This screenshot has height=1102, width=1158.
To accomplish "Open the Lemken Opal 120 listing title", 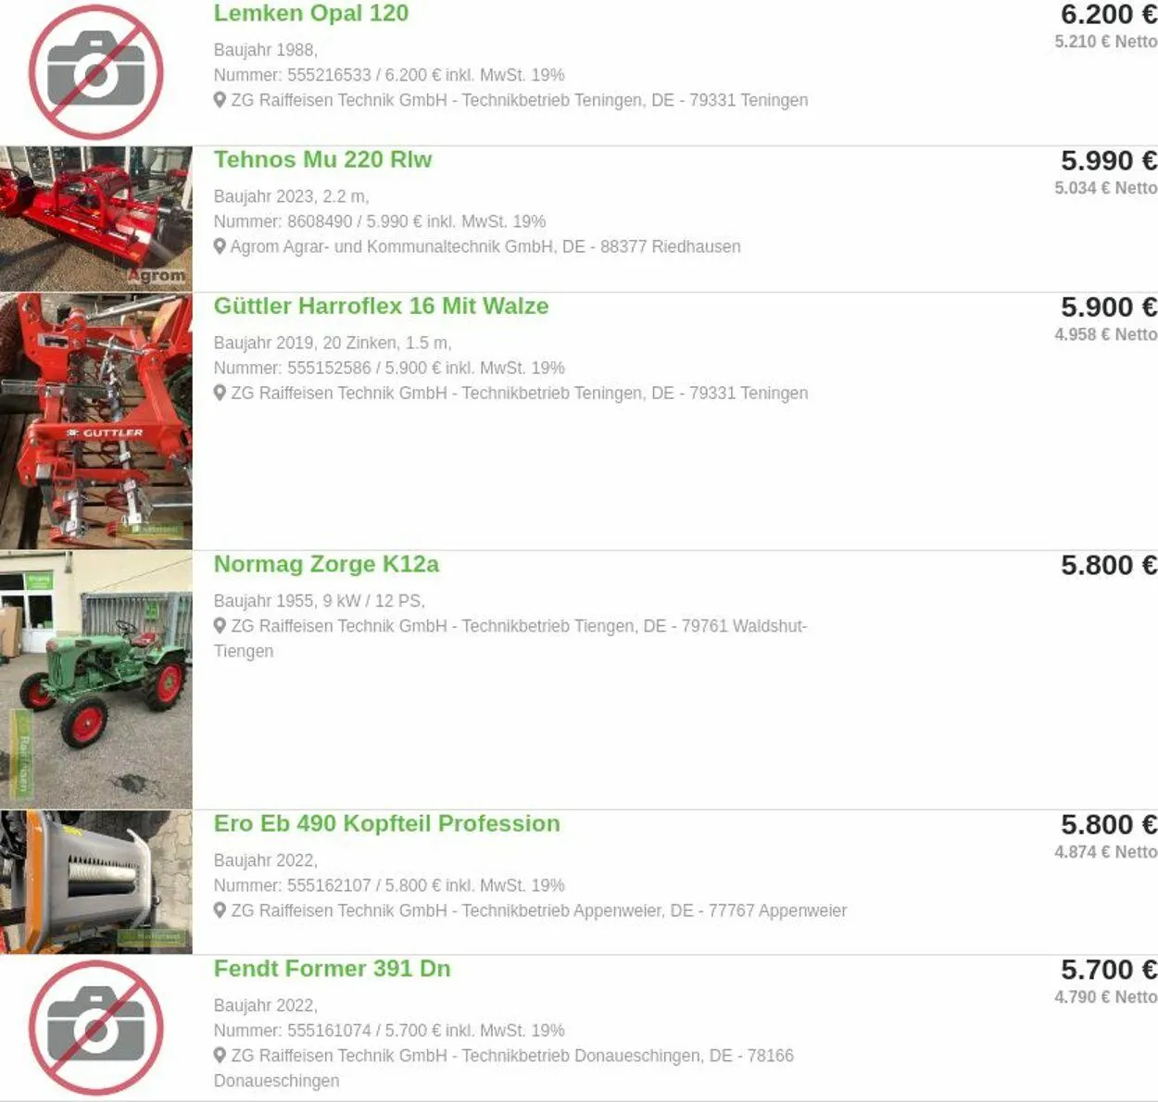I will point(311,14).
